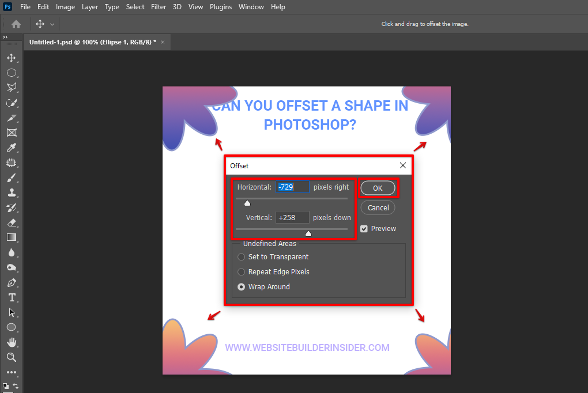The width and height of the screenshot is (588, 393).
Task: Click OK in the Offset dialog
Action: click(378, 188)
